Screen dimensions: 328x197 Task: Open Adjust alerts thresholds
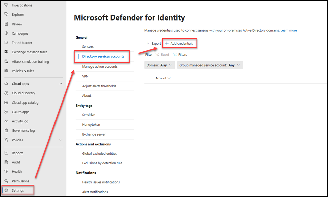99,86
